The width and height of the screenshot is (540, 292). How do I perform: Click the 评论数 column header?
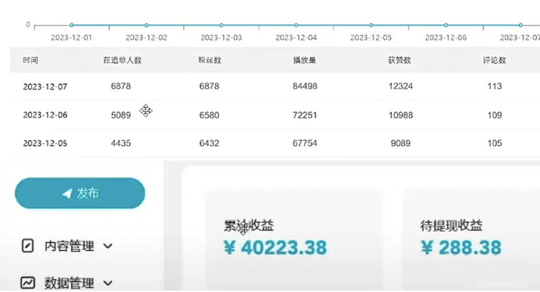pos(494,60)
